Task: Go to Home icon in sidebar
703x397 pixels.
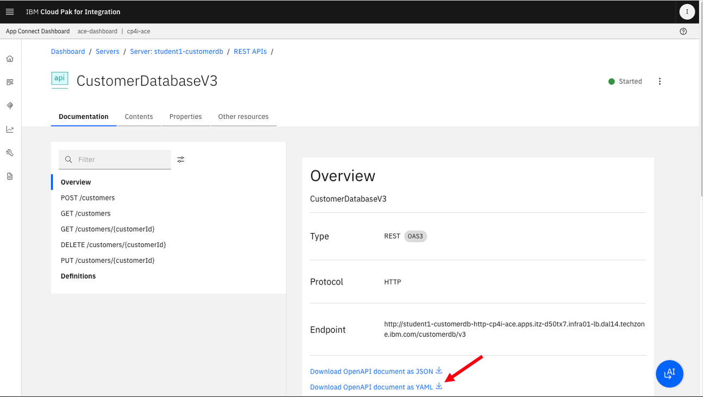Action: tap(10, 59)
